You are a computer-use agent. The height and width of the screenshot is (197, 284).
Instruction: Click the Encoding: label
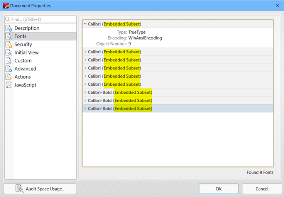pyautogui.click(x=117, y=38)
